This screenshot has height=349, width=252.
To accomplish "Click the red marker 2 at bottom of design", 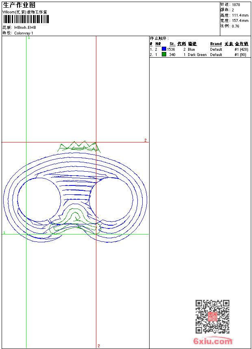I will click(98, 346).
